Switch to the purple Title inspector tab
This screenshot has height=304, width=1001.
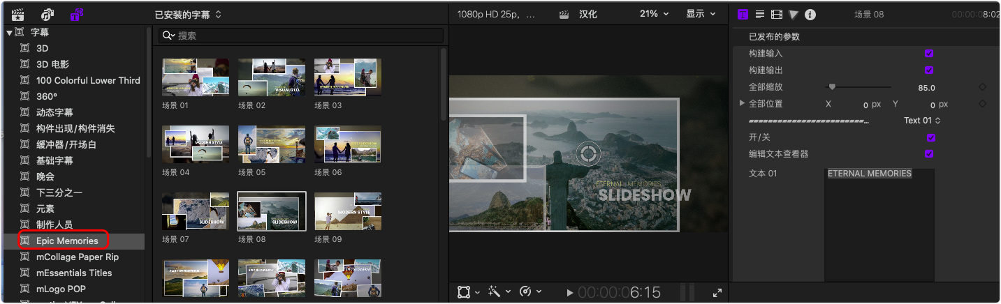click(743, 14)
